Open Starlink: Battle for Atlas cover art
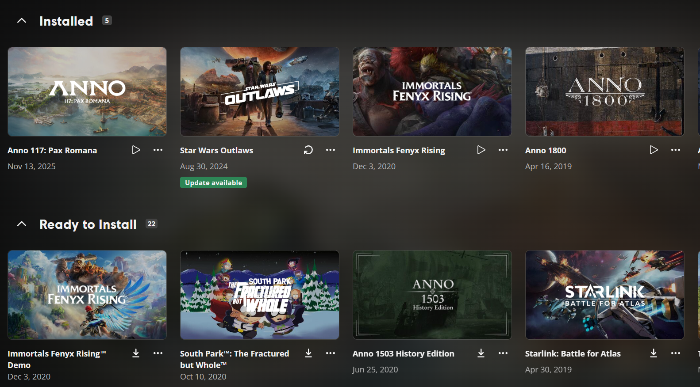The image size is (700, 387). click(605, 295)
